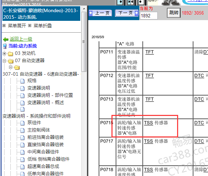
Task: Click the page icon beside 规格
Action: pyautogui.click(x=23, y=81)
